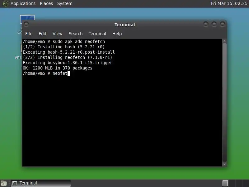249x187 pixels.
Task: Open the Places menu in top panel
Action: click(x=46, y=3)
